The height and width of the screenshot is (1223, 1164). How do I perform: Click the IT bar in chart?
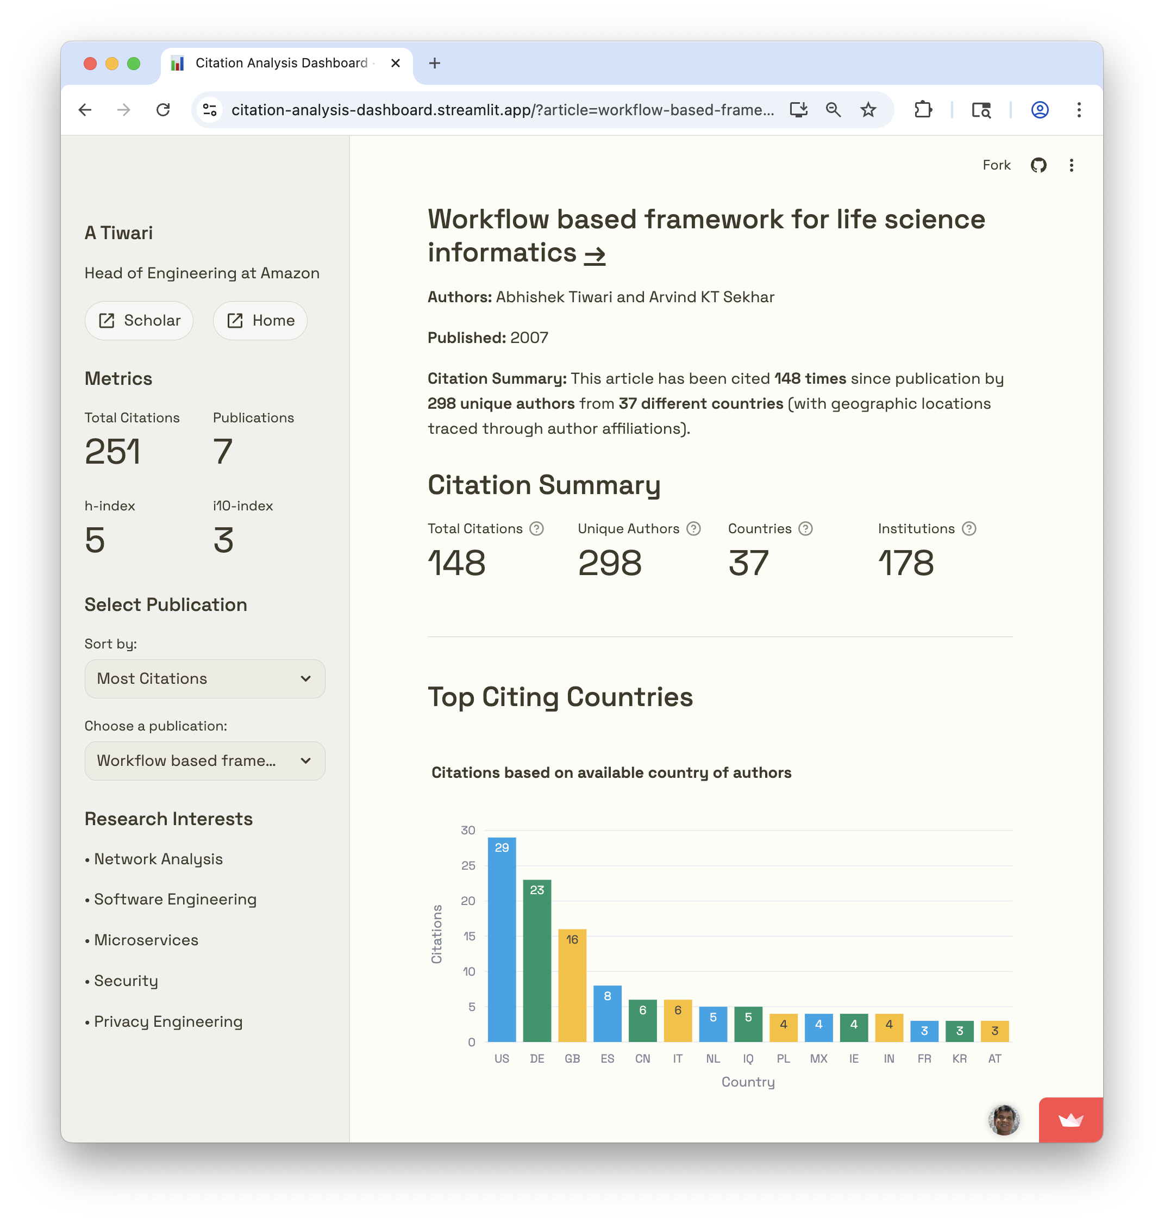click(678, 1020)
